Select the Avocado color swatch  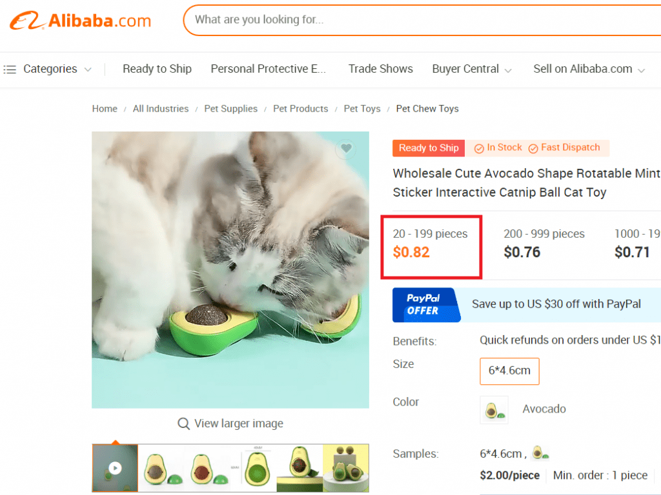point(494,410)
